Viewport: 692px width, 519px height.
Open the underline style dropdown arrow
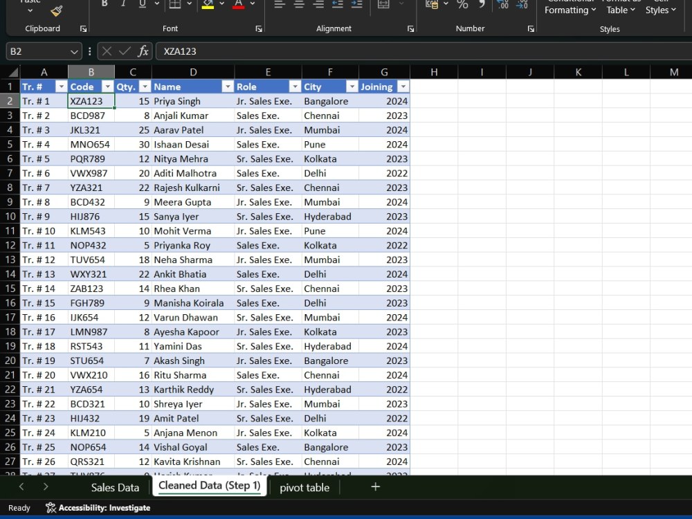coord(157,4)
